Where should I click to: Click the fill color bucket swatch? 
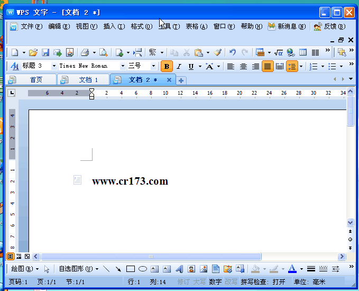[x=256, y=269]
